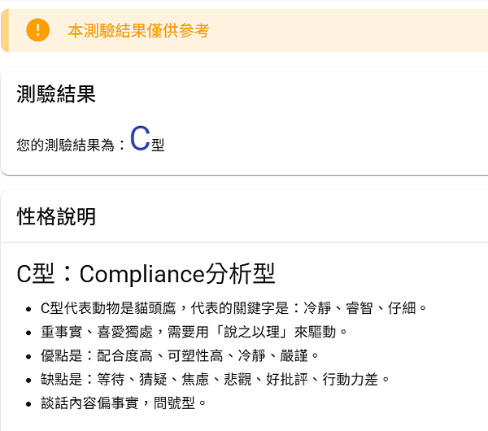Click the orange exclamation warning icon

(38, 30)
